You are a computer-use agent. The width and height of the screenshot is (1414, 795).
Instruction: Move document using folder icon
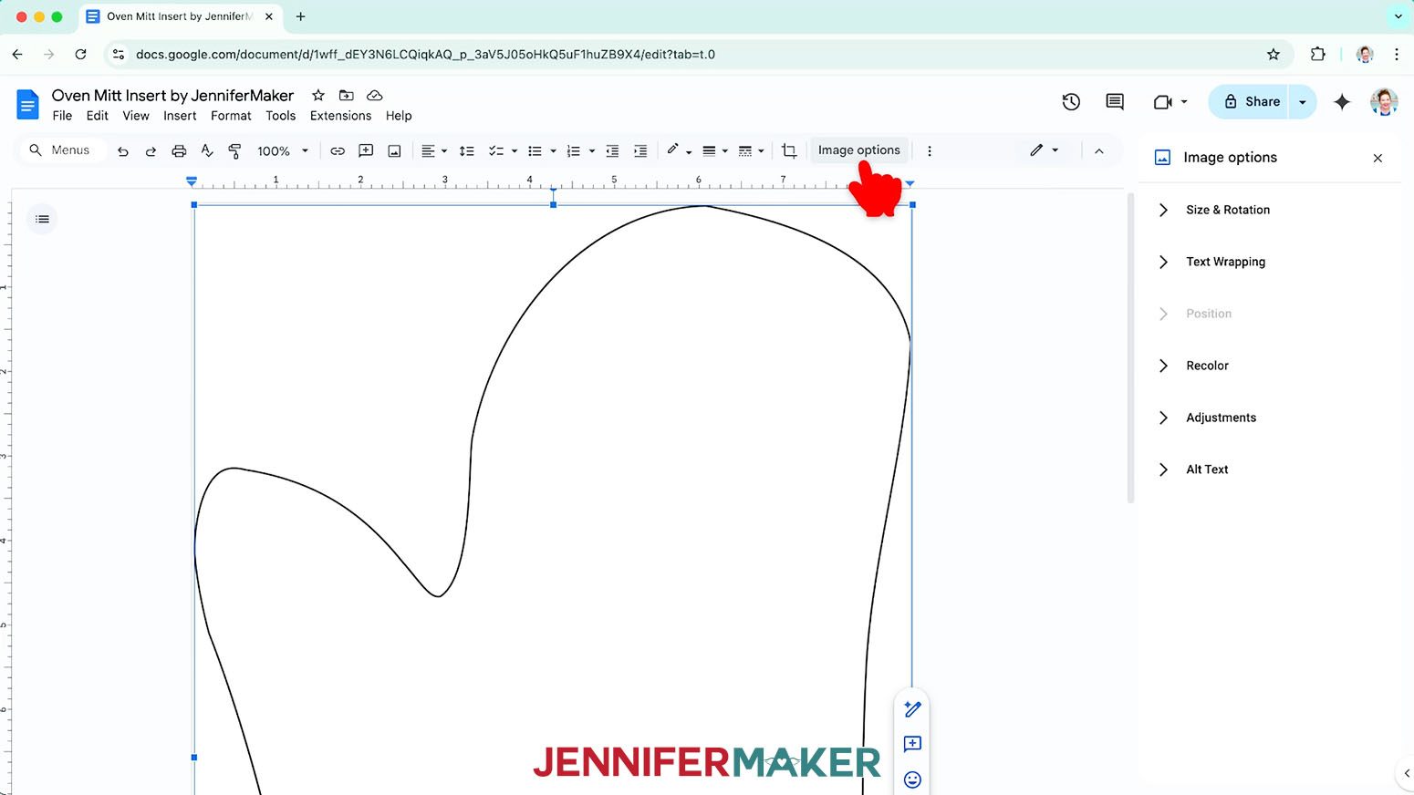tap(347, 95)
